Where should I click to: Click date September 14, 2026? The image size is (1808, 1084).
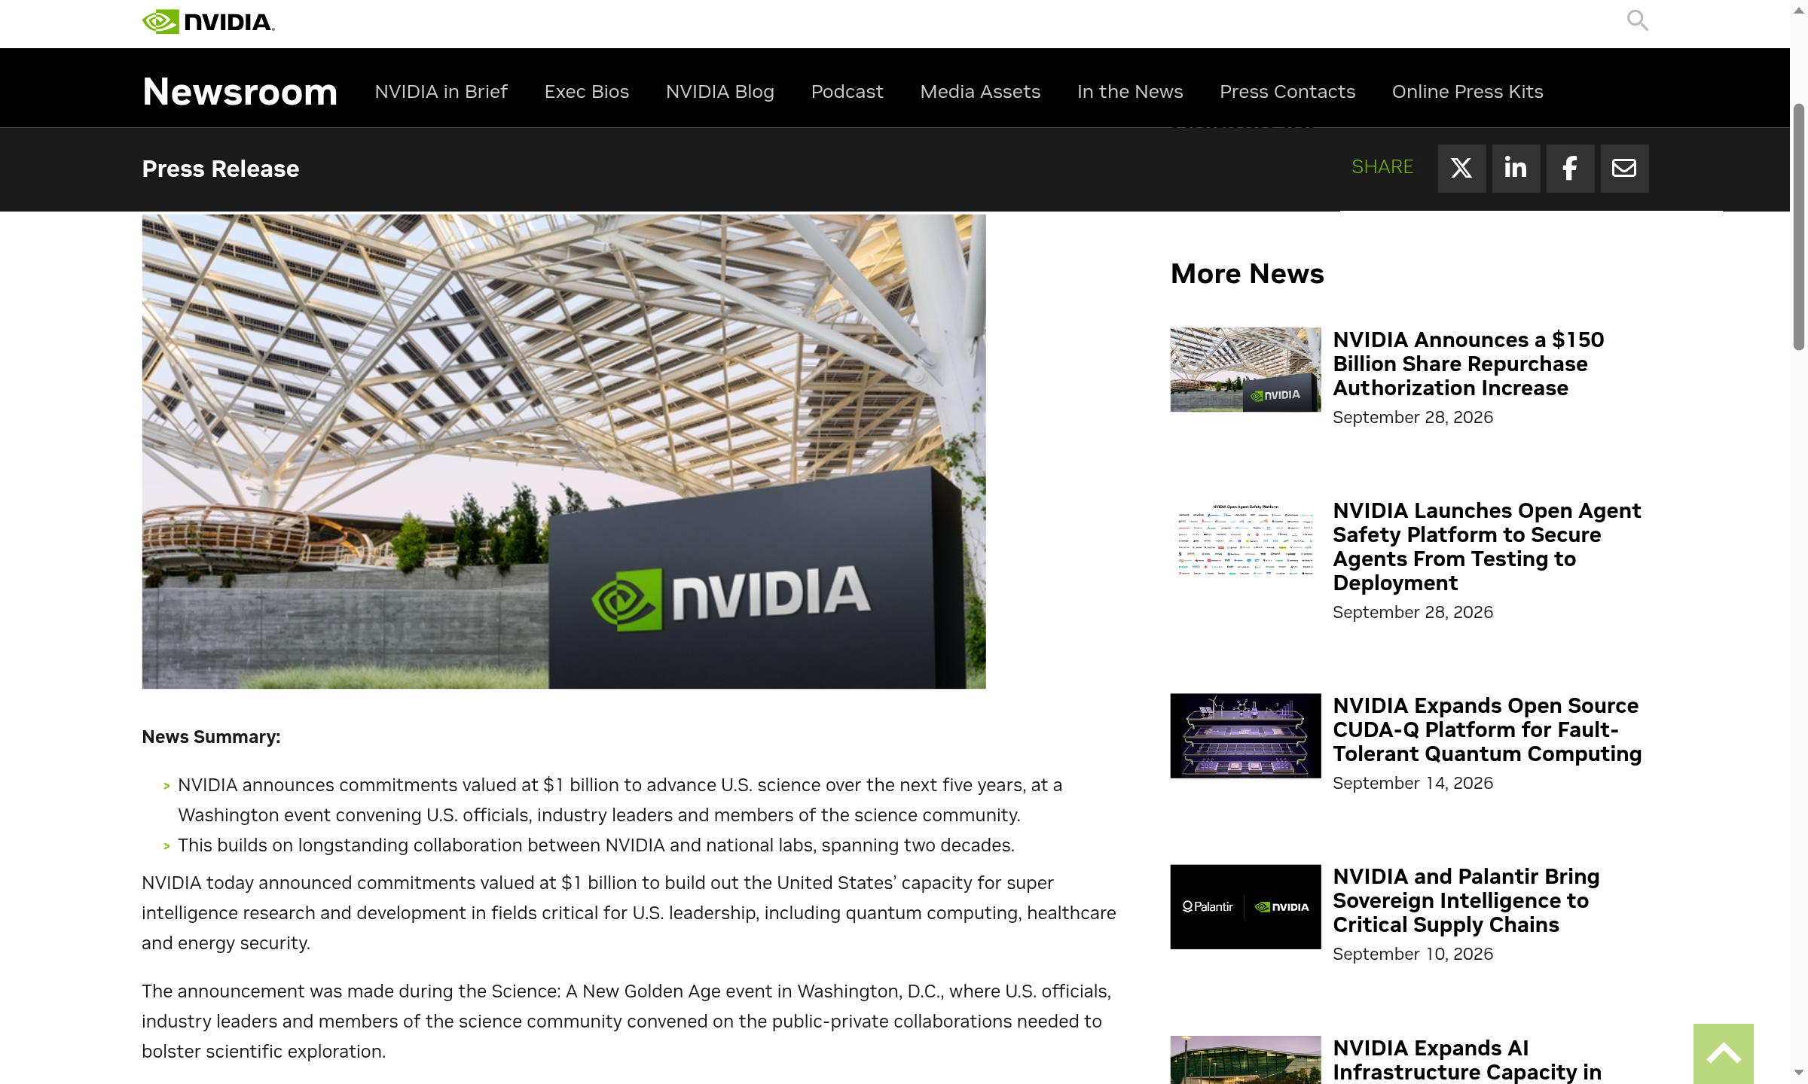click(x=1412, y=783)
